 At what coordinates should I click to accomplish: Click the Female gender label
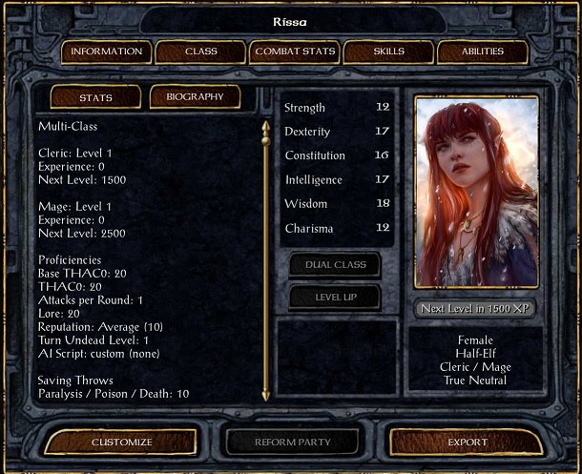pos(475,340)
